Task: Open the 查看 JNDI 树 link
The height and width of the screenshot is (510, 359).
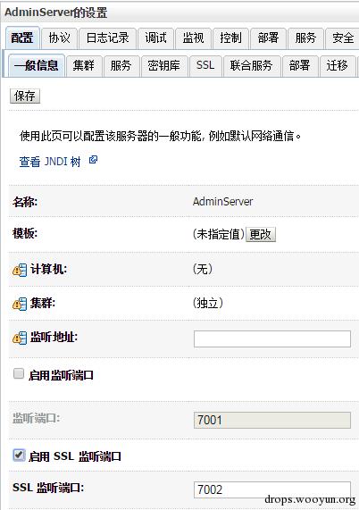Action: [x=50, y=162]
